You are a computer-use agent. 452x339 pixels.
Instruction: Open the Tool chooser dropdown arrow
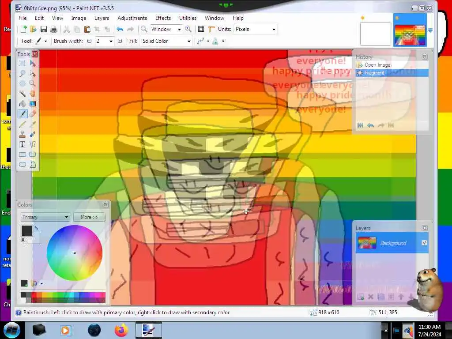45,41
